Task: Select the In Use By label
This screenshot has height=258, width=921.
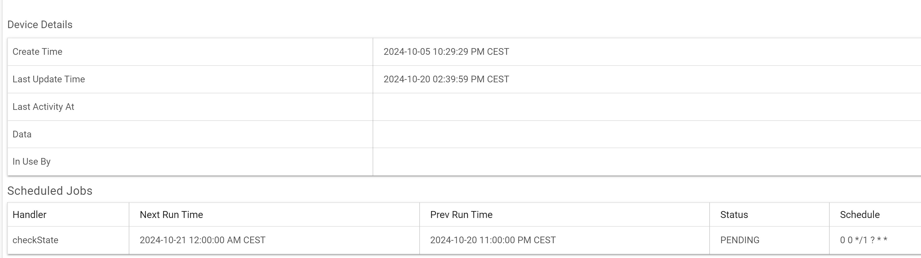Action: tap(31, 161)
